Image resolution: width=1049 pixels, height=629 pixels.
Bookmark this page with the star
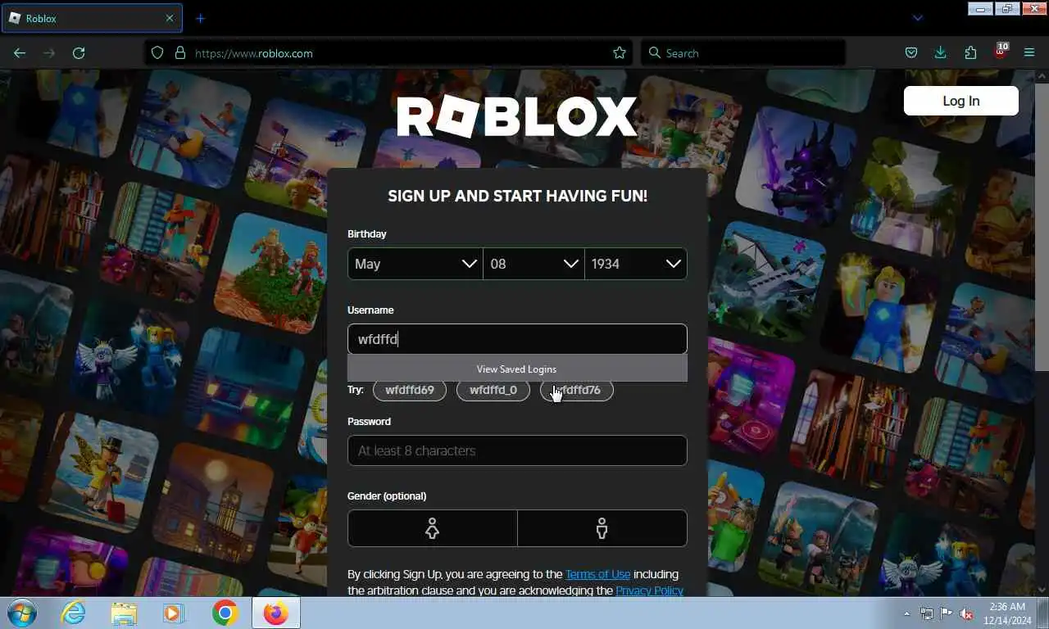620,52
